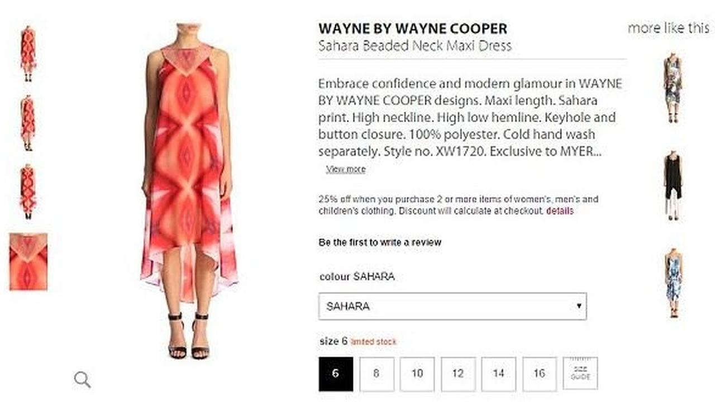
Task: Select size 12 box
Action: tap(458, 374)
